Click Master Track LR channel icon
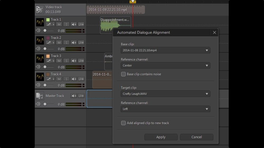Screen dimensions: 264x148 (81, 96)
